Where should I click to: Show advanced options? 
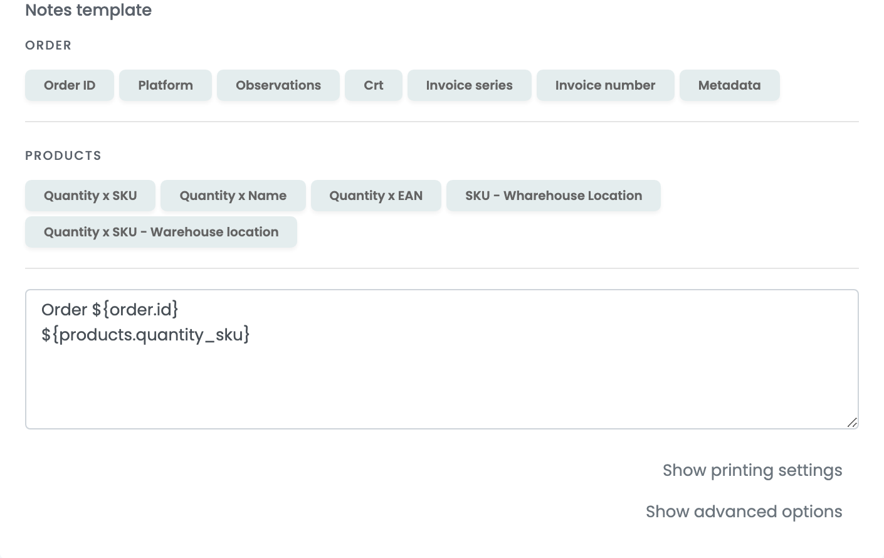[744, 512]
